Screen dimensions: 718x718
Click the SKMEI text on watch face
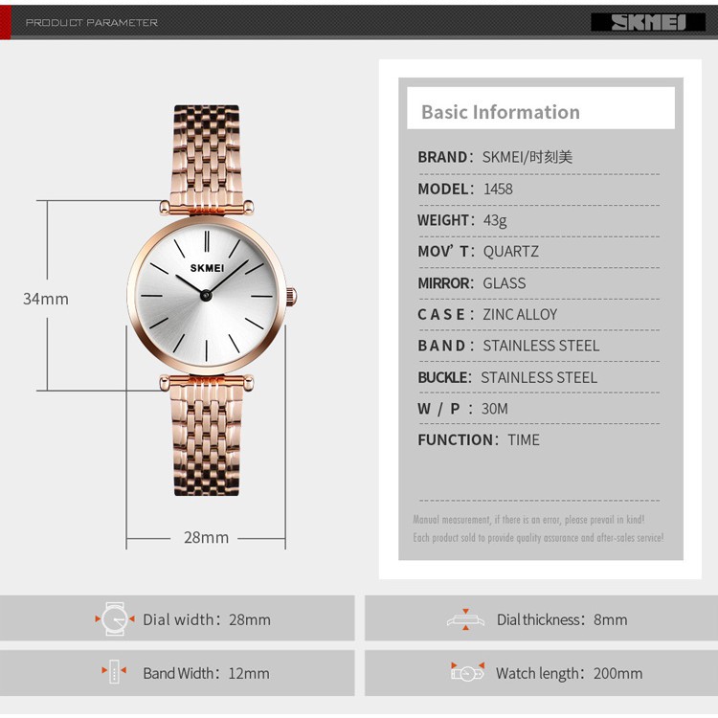pyautogui.click(x=207, y=268)
